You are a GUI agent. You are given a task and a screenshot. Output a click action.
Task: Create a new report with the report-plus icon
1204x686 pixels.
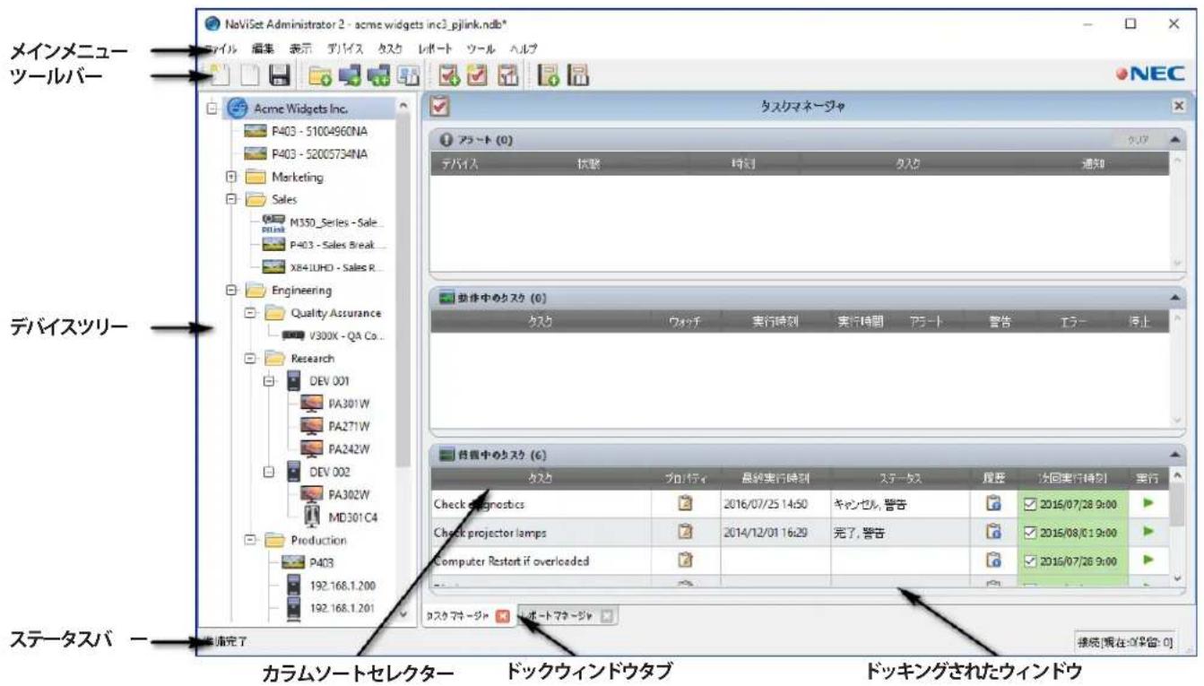point(548,76)
